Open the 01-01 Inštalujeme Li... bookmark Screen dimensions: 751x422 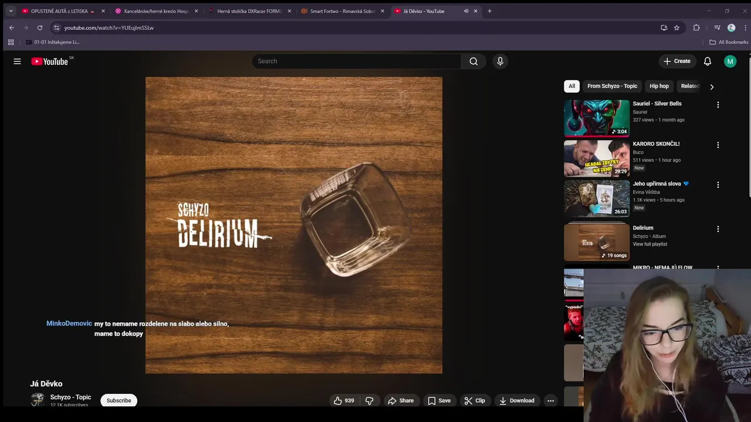click(52, 42)
